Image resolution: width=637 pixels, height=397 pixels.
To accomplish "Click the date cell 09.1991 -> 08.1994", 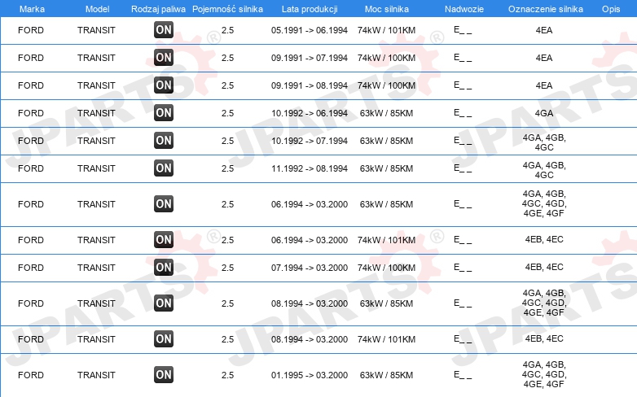I will point(310,85).
